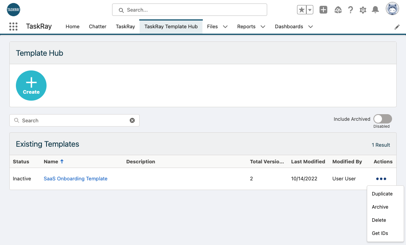The height and width of the screenshot is (245, 406).
Task: Click the round Create template button
Action: [31, 86]
